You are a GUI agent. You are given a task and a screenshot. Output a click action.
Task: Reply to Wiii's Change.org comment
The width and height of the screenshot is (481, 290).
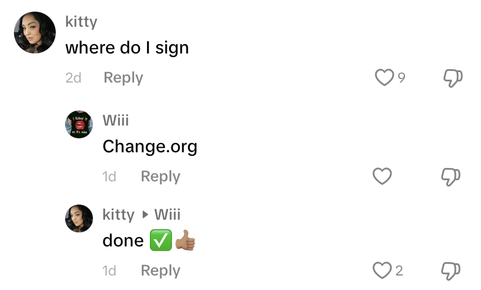point(160,177)
